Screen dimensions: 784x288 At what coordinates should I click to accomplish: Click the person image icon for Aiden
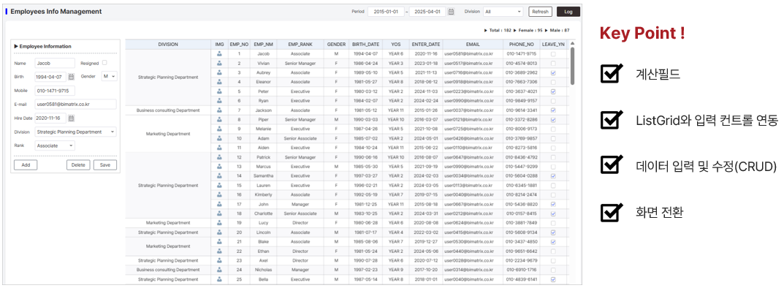point(219,148)
